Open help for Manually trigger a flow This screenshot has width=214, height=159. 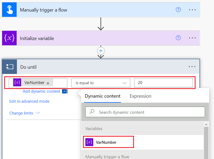click(178, 10)
